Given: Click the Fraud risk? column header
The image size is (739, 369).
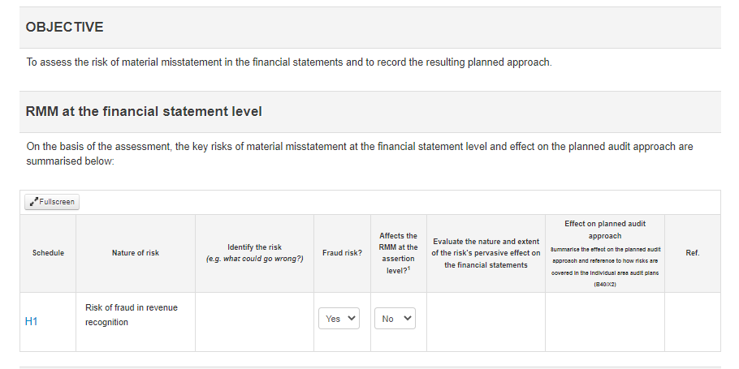Looking at the screenshot, I should [342, 253].
